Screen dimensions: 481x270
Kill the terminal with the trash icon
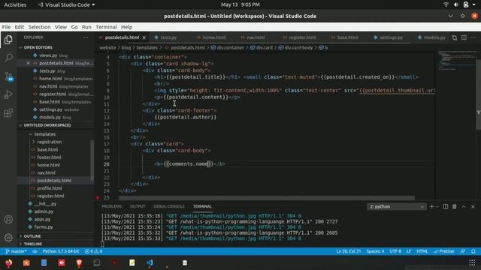coord(454,207)
